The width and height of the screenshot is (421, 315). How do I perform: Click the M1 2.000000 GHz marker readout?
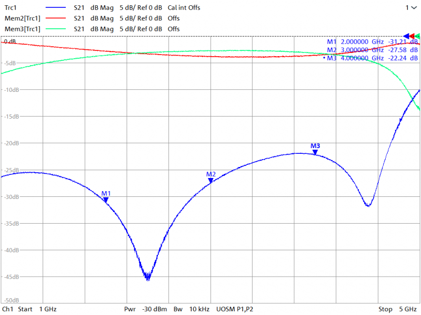tap(372, 41)
